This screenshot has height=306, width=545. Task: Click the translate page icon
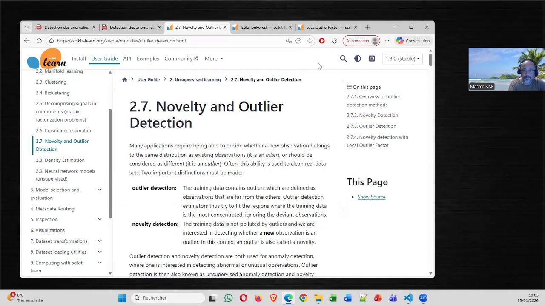pyautogui.click(x=289, y=41)
